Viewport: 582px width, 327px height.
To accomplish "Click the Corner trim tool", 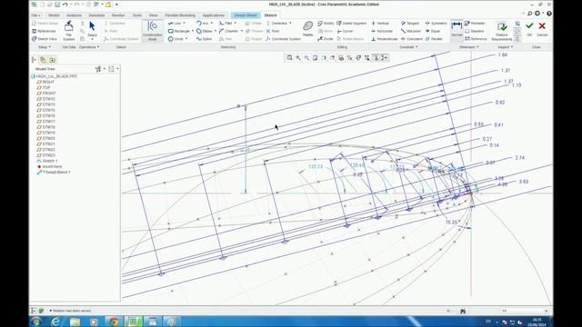I will (x=345, y=31).
